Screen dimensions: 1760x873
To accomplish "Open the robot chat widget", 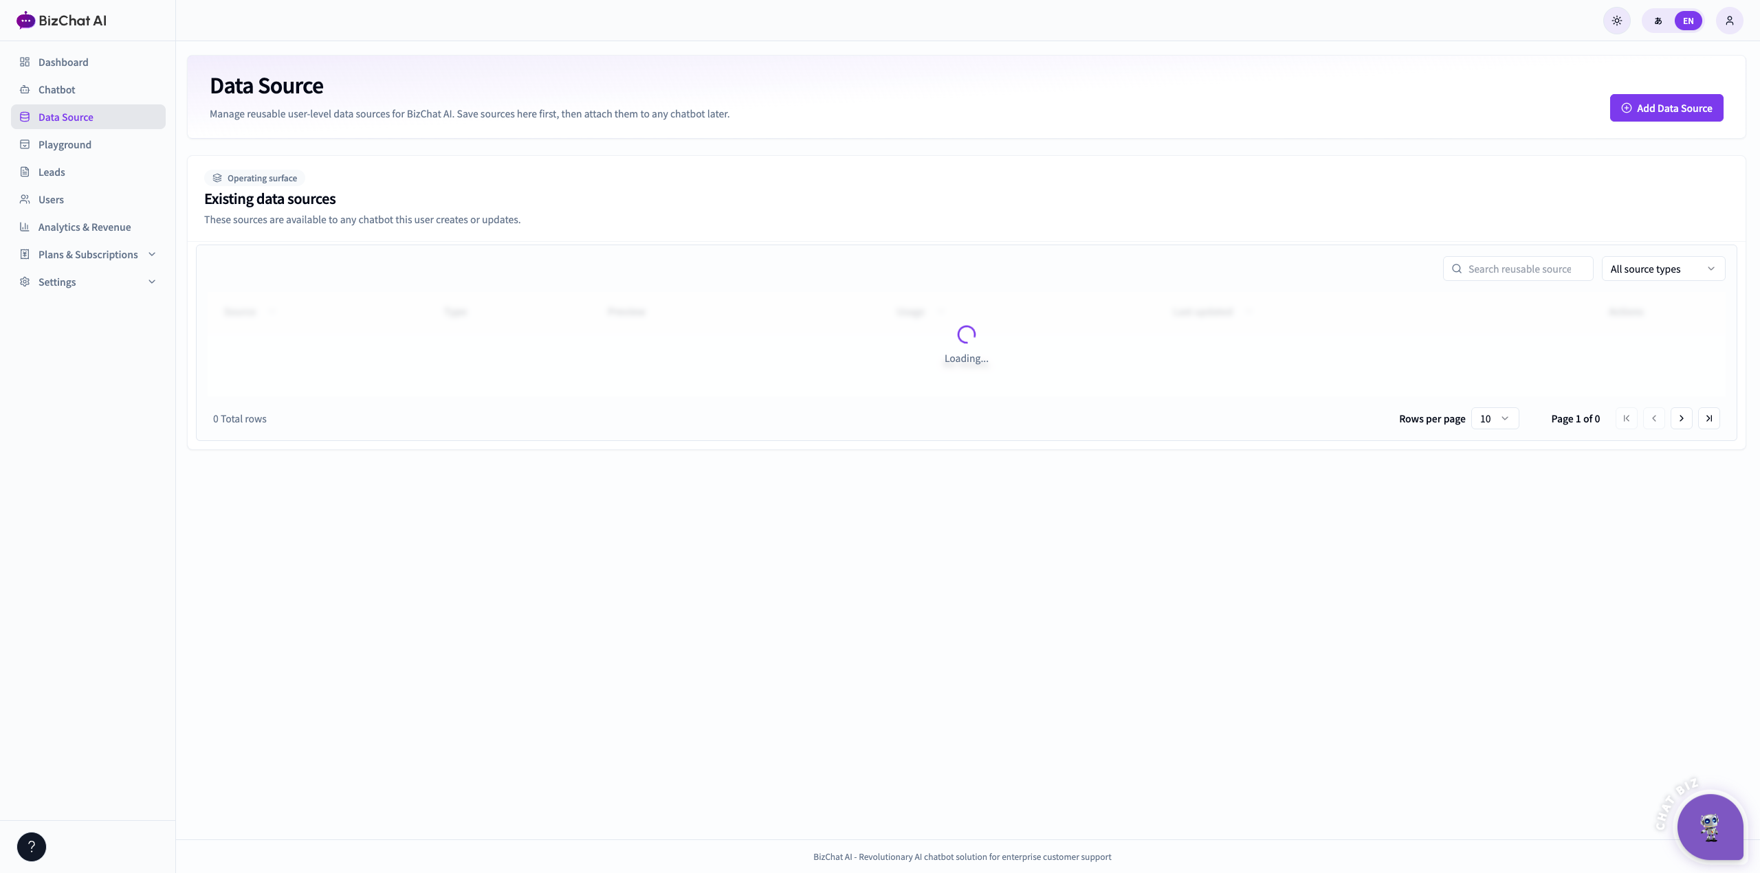I will point(1710,827).
